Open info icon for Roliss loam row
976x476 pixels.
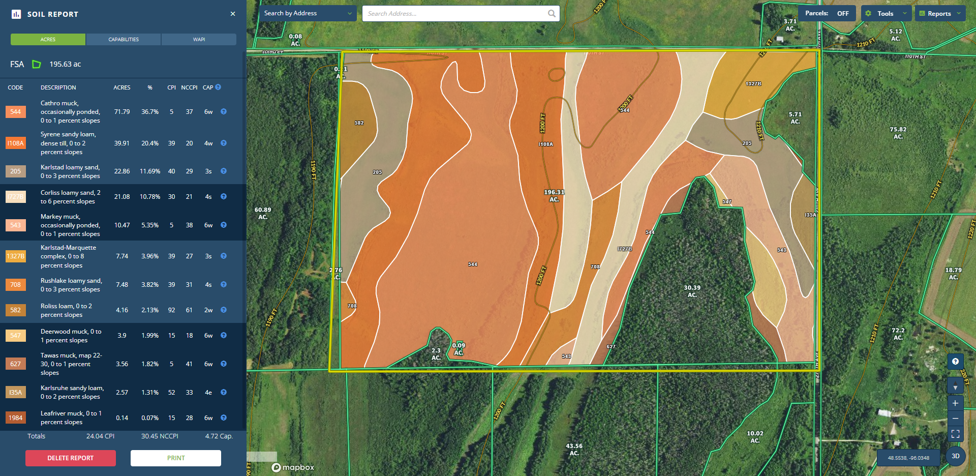[x=224, y=310]
